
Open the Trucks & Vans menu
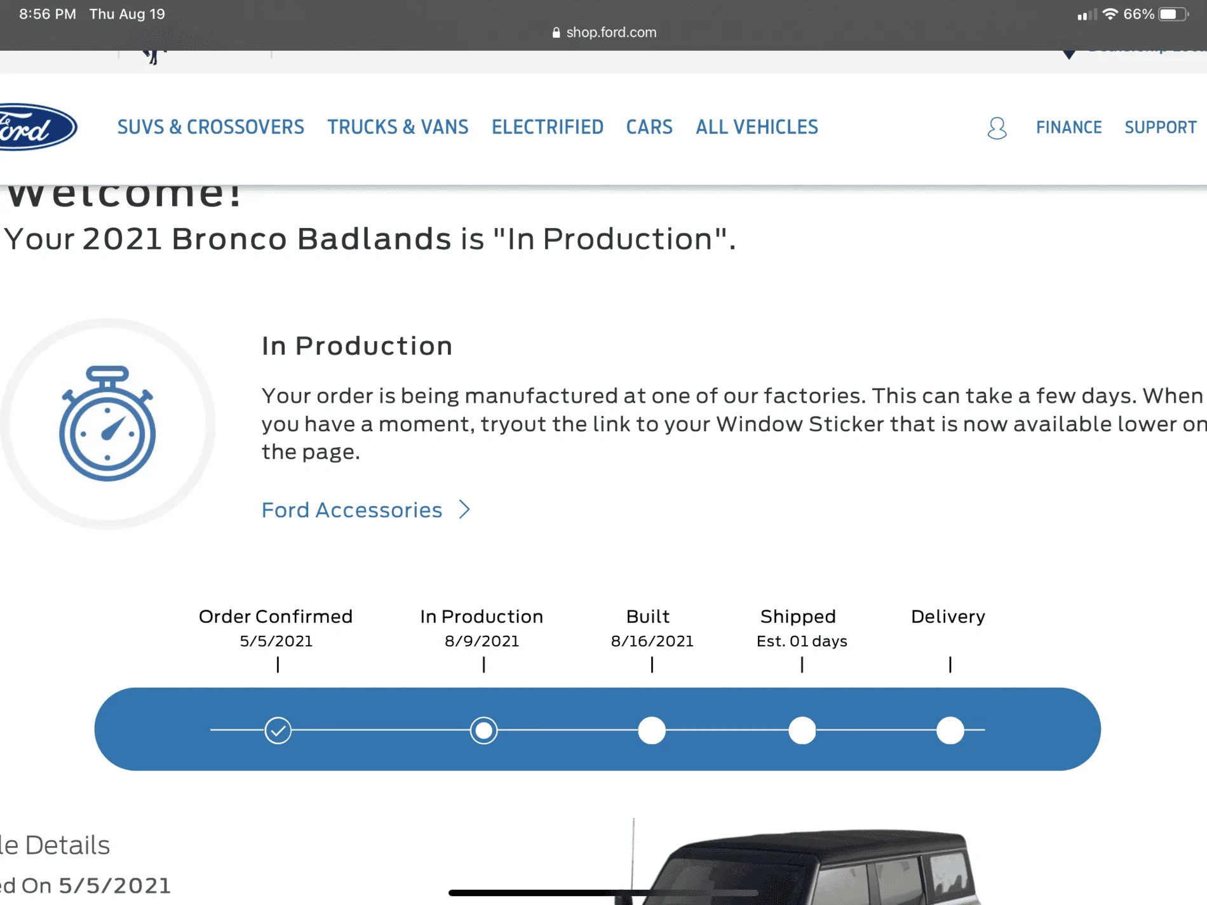point(398,127)
